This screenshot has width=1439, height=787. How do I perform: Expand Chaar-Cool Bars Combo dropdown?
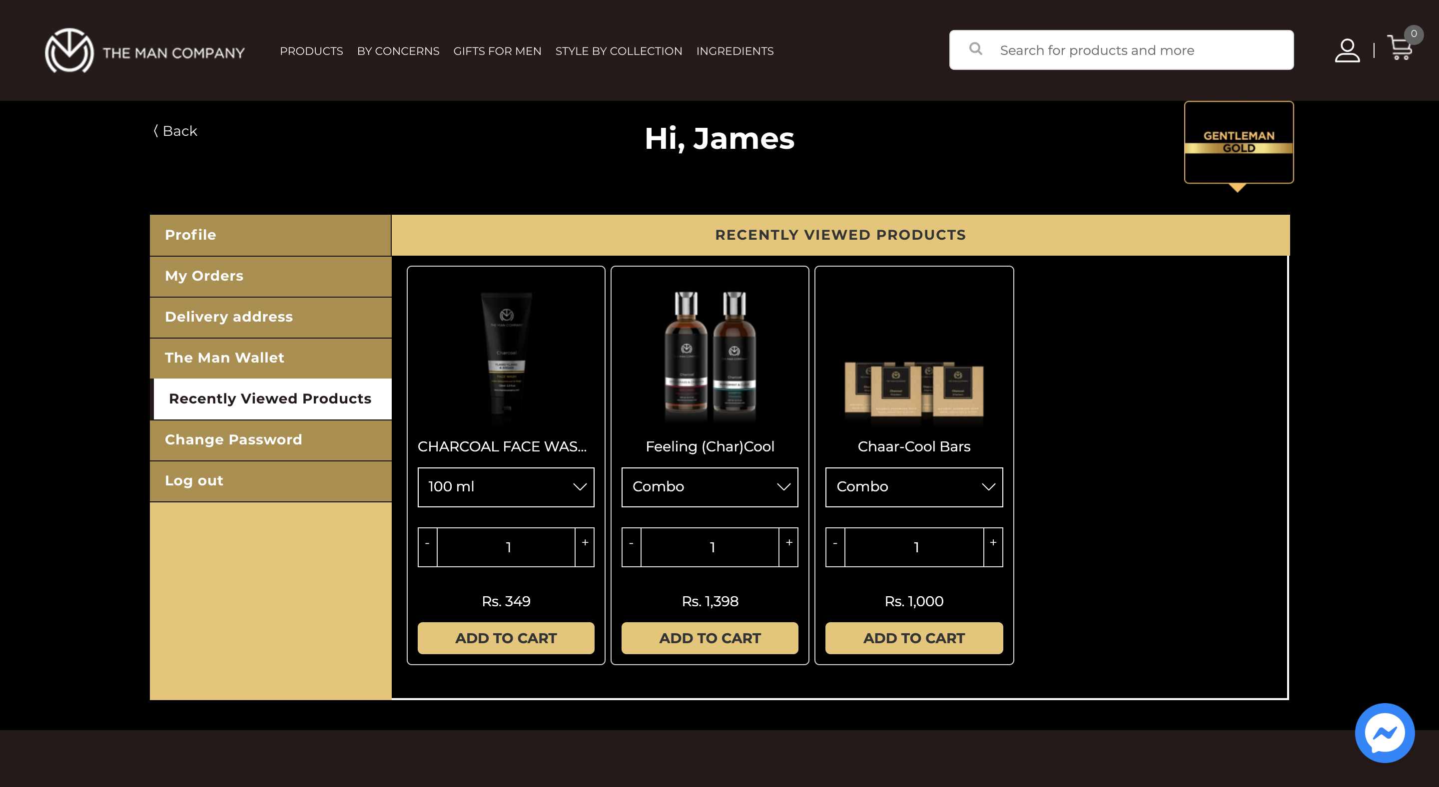914,487
